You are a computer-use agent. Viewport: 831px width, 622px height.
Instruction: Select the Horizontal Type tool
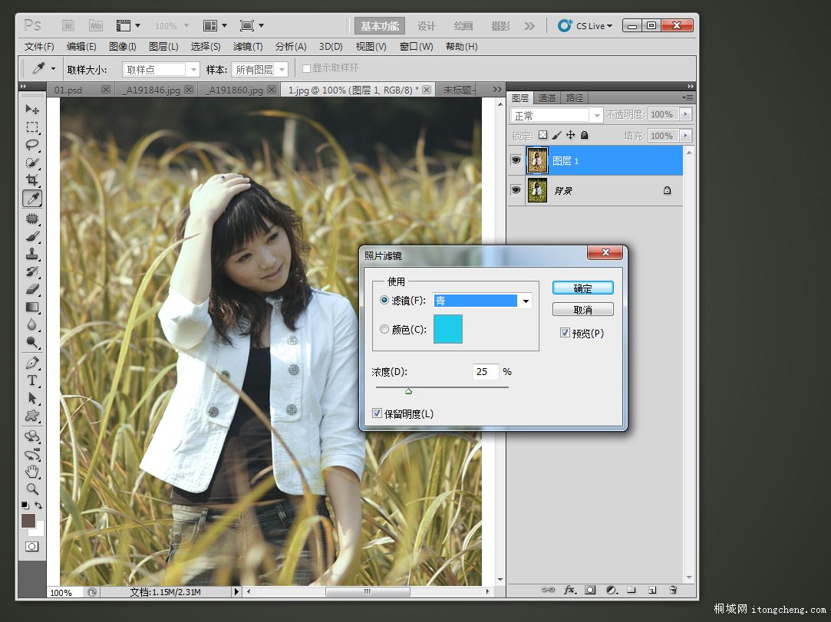(32, 380)
